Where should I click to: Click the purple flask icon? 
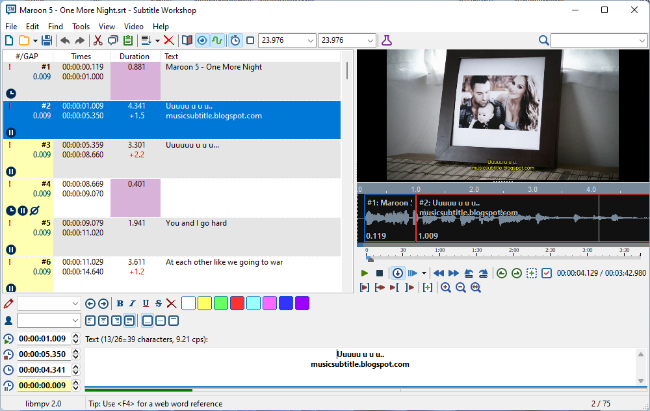click(x=387, y=40)
